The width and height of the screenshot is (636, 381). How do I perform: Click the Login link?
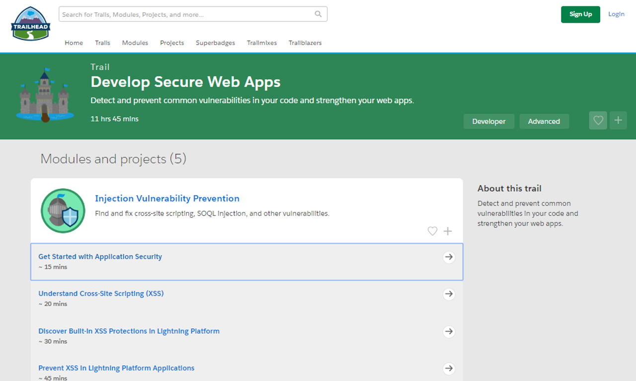click(616, 14)
